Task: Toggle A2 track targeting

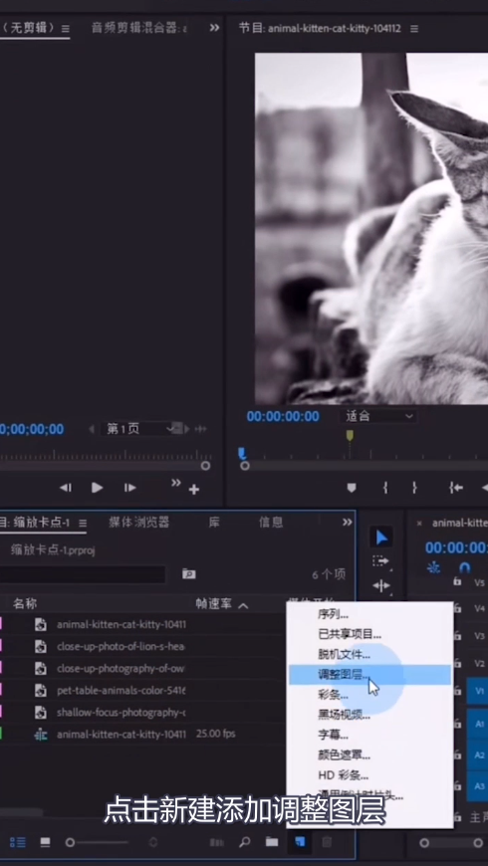Action: click(479, 755)
